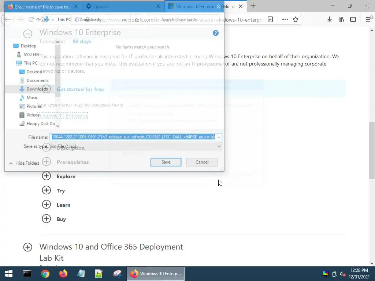Image resolution: width=375 pixels, height=281 pixels.
Task: Open the clock showing 12:28 PM
Action: 359,274
